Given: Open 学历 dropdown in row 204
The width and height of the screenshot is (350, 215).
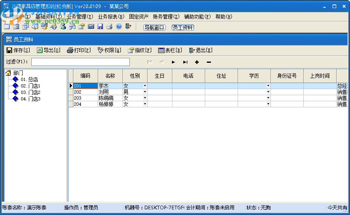Looking at the screenshot, I should click(268, 104).
